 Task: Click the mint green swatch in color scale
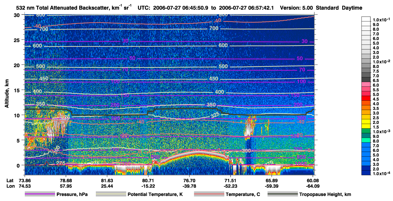click(366, 140)
